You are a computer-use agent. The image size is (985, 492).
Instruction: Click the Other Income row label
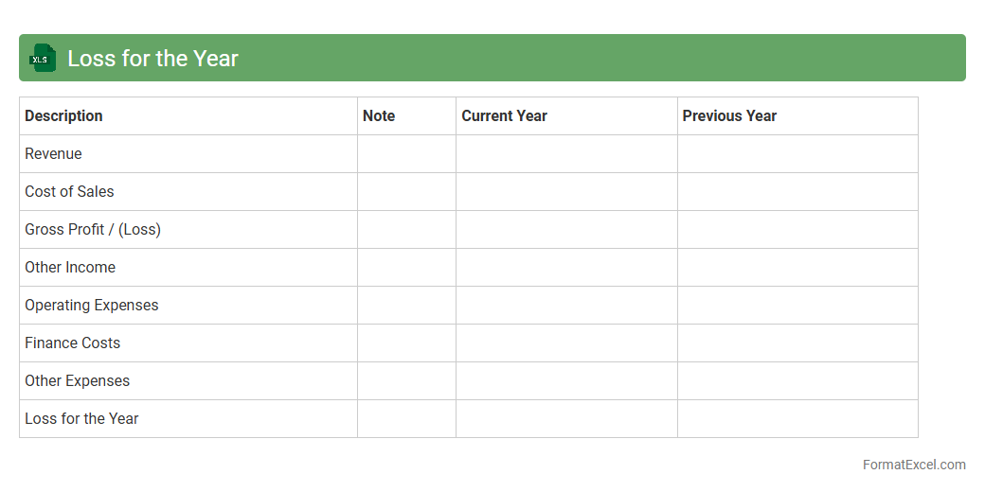click(x=70, y=267)
